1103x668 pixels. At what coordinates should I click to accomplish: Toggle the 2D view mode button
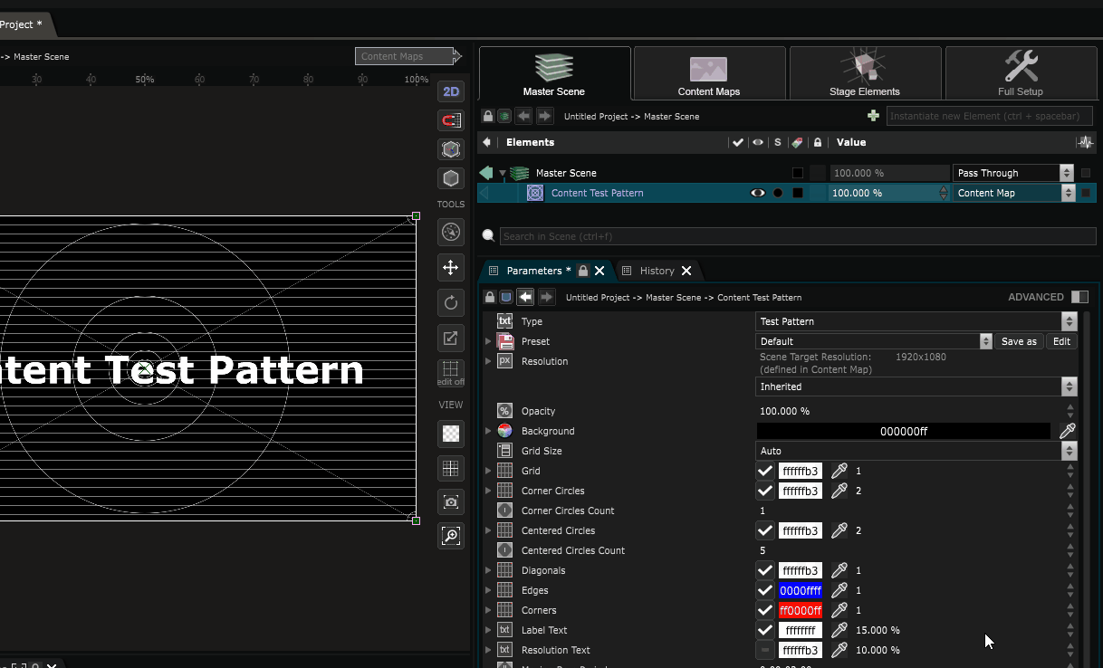tap(450, 91)
